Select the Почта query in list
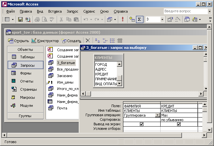Screen dimensions: 214x146 tap(62, 108)
